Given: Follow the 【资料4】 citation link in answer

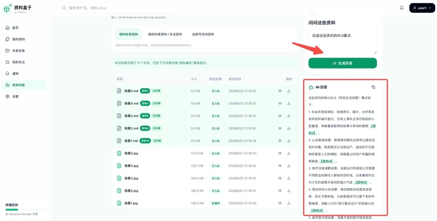Looking at the screenshot, I should pyautogui.click(x=327, y=161).
